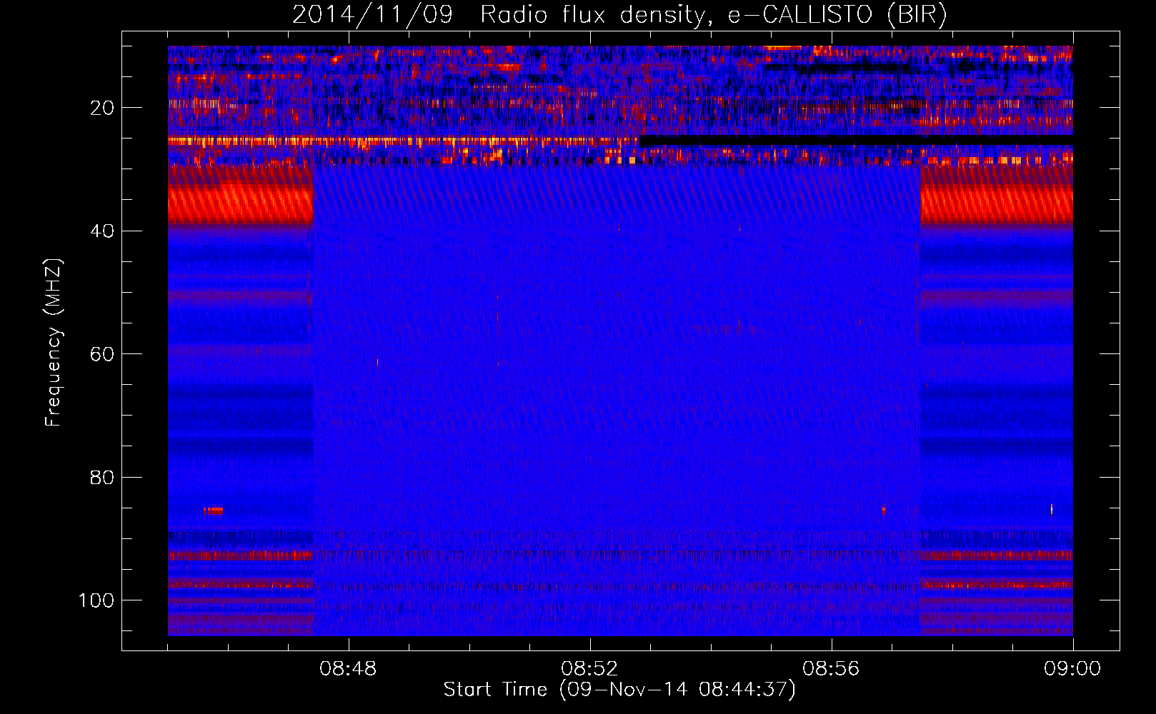Image resolution: width=1156 pixels, height=714 pixels.
Task: Click the '08:56' time tick label
Action: click(x=831, y=669)
